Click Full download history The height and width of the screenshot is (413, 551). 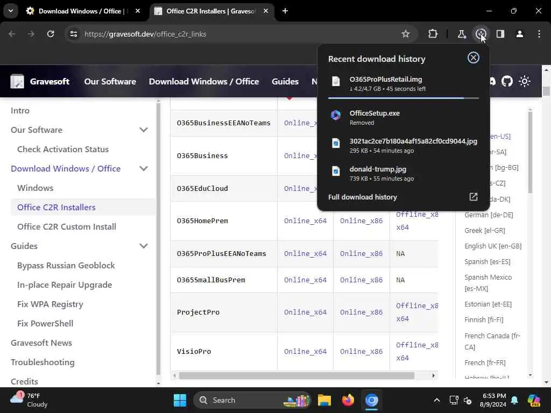point(362,197)
